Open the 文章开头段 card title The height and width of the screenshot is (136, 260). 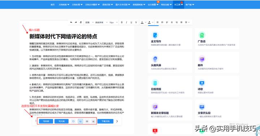coord(204,113)
